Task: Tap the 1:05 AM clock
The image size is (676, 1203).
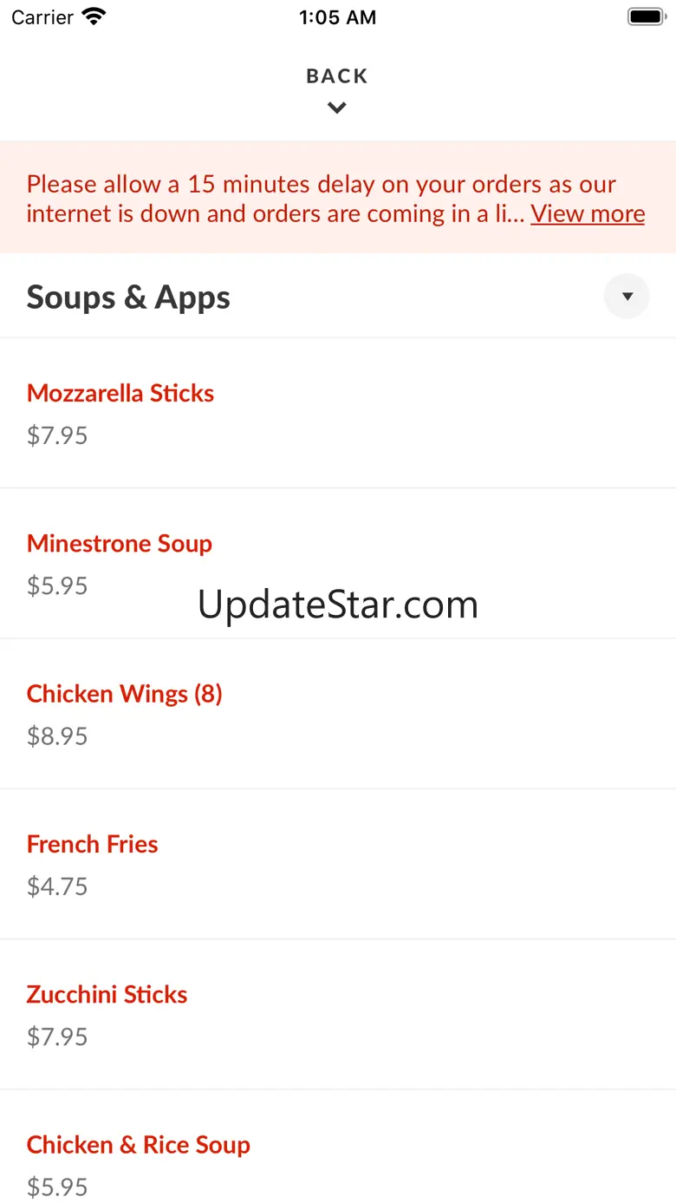Action: (338, 17)
